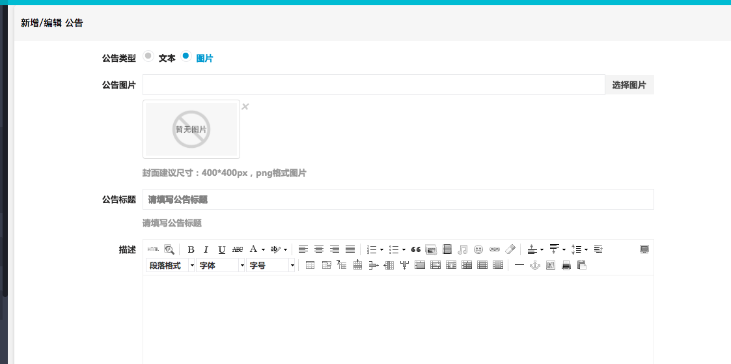Click the 暂无图片 placeholder thumbnail
The width and height of the screenshot is (731, 364).
click(x=191, y=129)
